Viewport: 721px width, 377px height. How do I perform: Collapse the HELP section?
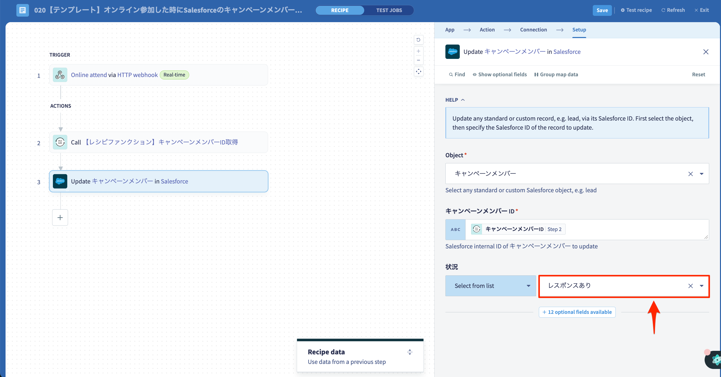(x=455, y=100)
